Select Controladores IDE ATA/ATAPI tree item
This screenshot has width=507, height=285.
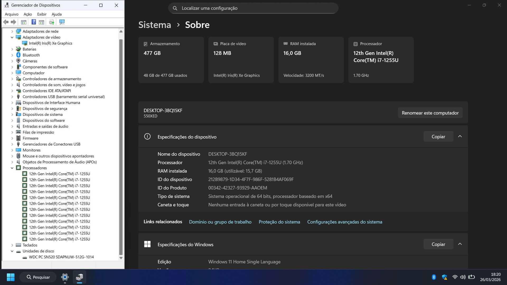[x=47, y=91]
